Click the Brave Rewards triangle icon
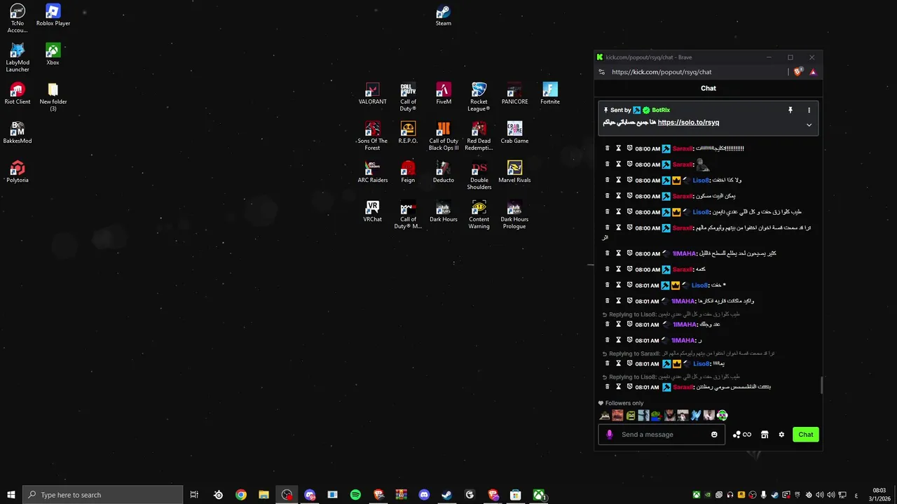Image resolution: width=897 pixels, height=504 pixels. point(813,71)
